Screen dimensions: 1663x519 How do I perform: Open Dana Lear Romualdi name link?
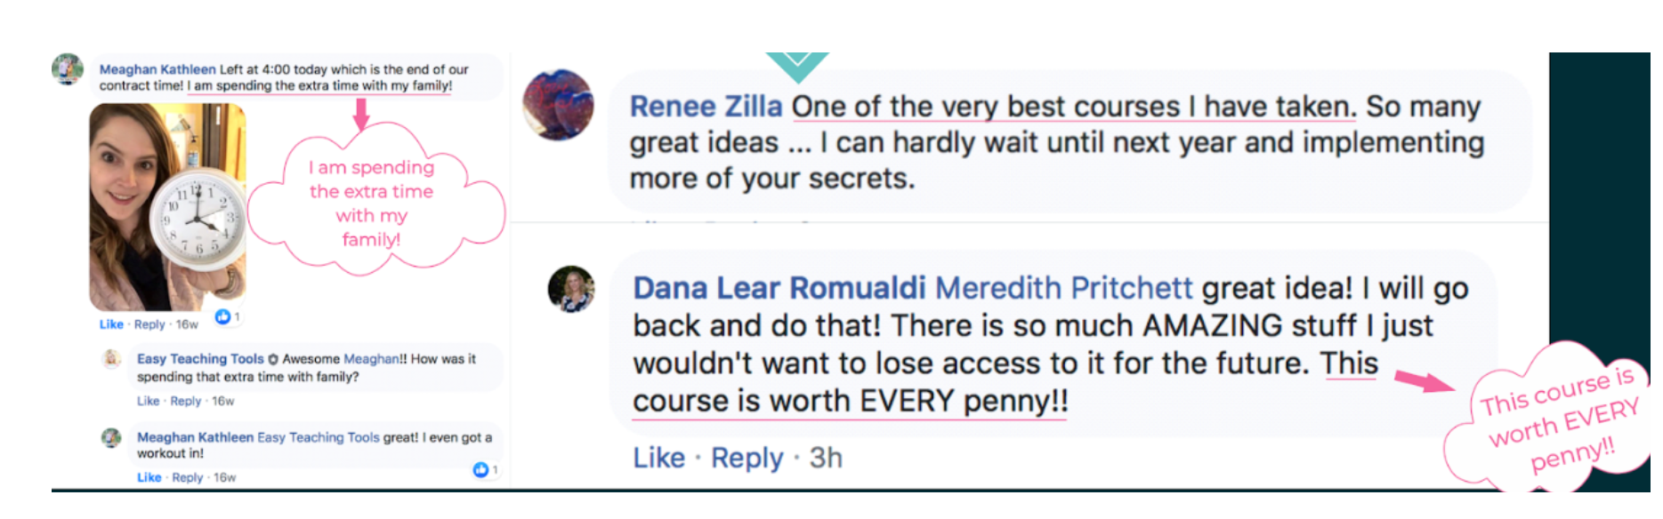click(779, 288)
